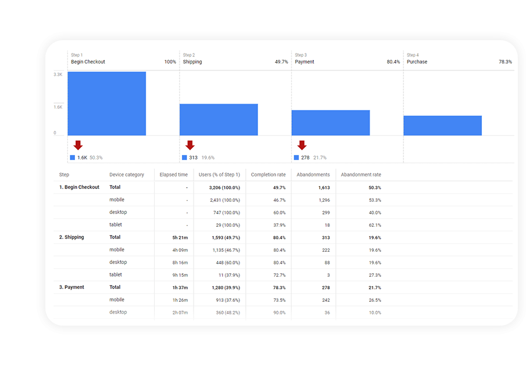Click the blue swatch in the Begin Checkout legend
This screenshot has width=526, height=371.
(73, 157)
